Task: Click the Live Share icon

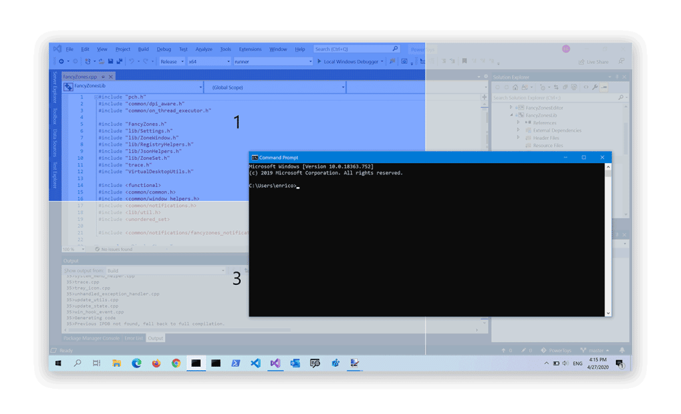Action: coord(581,62)
